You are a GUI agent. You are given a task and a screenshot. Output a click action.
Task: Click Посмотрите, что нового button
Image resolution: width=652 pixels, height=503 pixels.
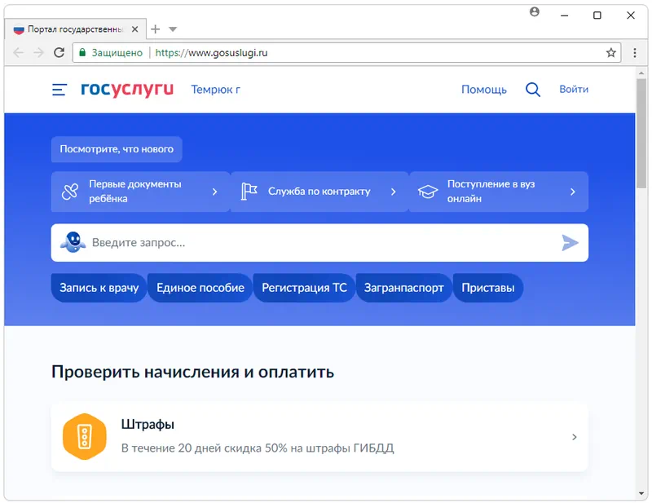click(117, 149)
